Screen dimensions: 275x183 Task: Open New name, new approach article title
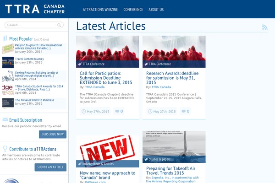click(108, 175)
